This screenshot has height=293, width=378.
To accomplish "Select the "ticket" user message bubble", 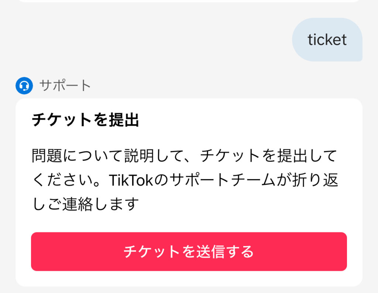I will [x=327, y=40].
